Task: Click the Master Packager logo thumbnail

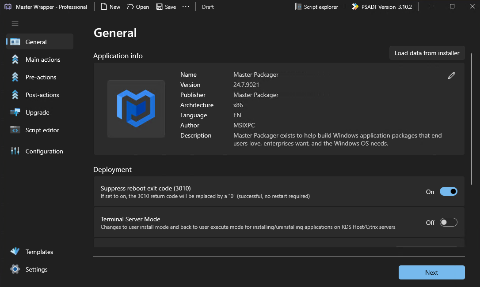Action: (x=136, y=108)
